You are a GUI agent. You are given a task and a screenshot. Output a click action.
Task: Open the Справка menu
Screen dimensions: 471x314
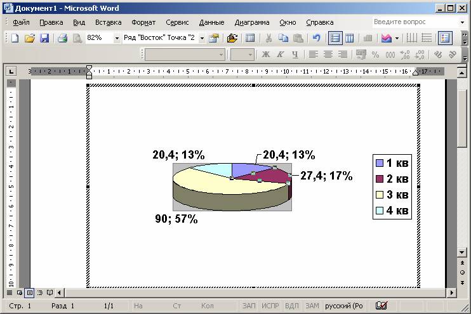(x=320, y=22)
